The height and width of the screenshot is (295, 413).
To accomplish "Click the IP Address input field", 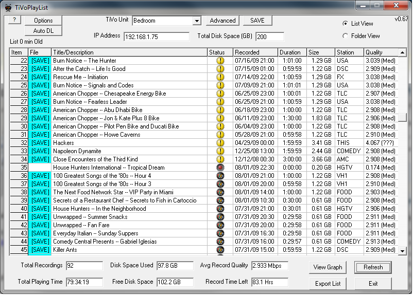I will [x=157, y=36].
